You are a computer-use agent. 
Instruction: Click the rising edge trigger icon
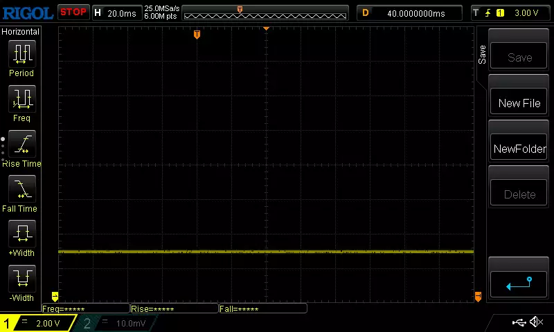click(488, 13)
